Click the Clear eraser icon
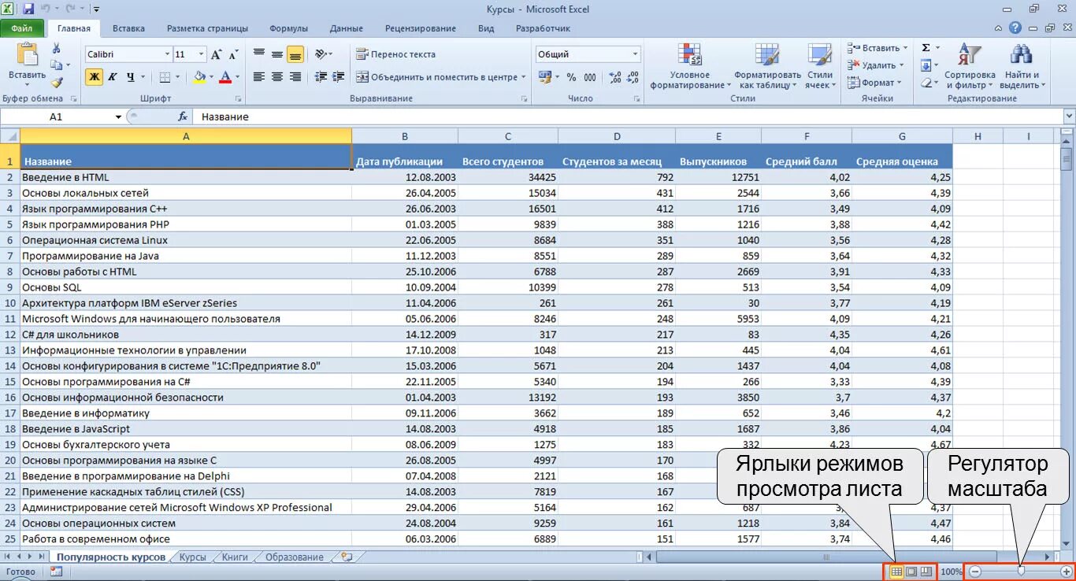Viewport: 1076px width, 581px height. click(926, 83)
